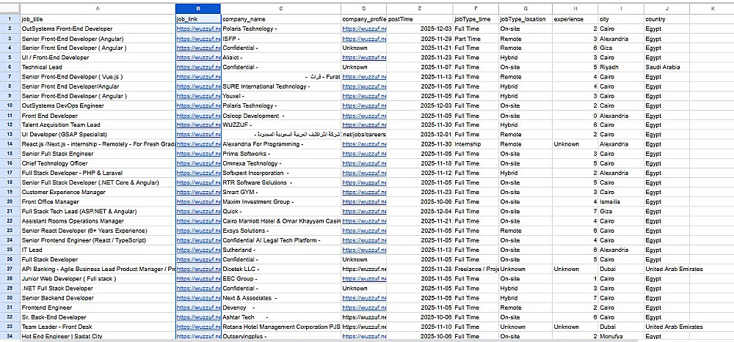This screenshot has height=342, width=734.
Task: Select the 2025-11-29 post time cell
Action: (x=419, y=39)
